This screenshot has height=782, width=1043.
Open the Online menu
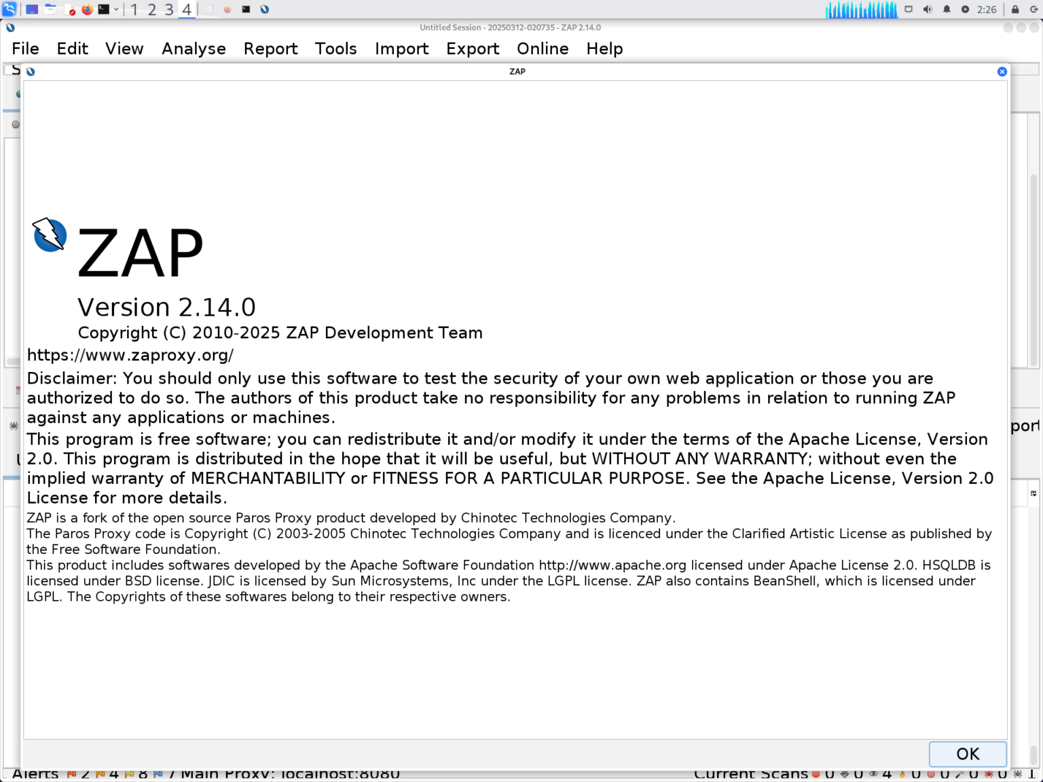542,48
